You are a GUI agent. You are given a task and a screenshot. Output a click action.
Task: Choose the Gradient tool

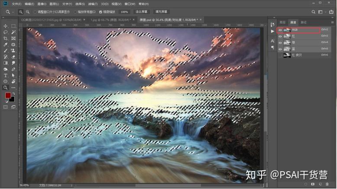tap(6, 63)
